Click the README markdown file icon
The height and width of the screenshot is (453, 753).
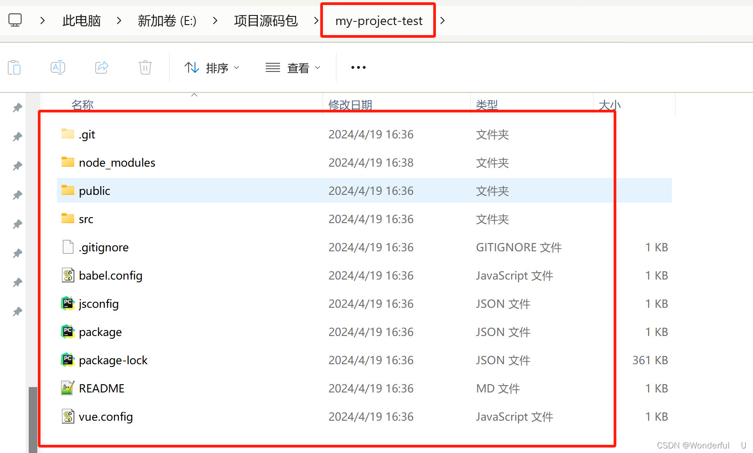(x=68, y=388)
